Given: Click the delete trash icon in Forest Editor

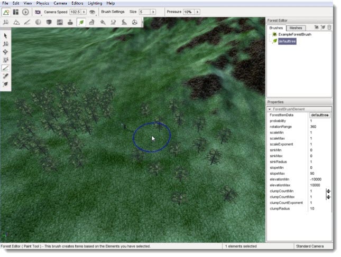Looking at the screenshot, I should (x=329, y=27).
